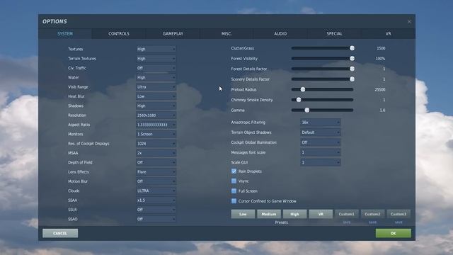Open the Lens Effects dropdown
This screenshot has width=453, height=255.
156,172
